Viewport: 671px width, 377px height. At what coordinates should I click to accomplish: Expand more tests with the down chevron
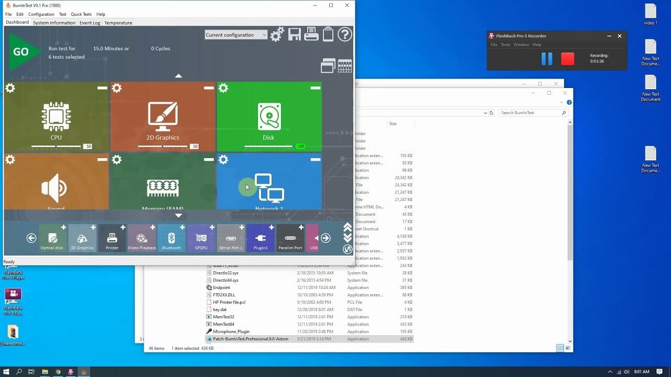[x=178, y=215]
